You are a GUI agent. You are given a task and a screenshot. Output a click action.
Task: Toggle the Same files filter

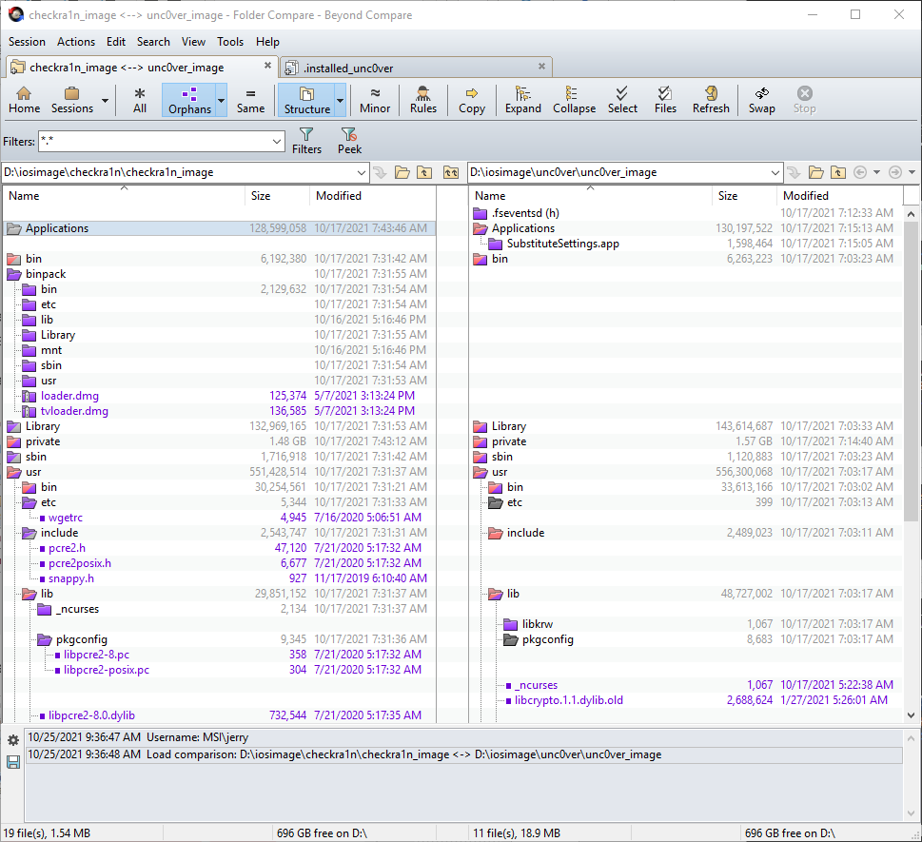point(250,100)
